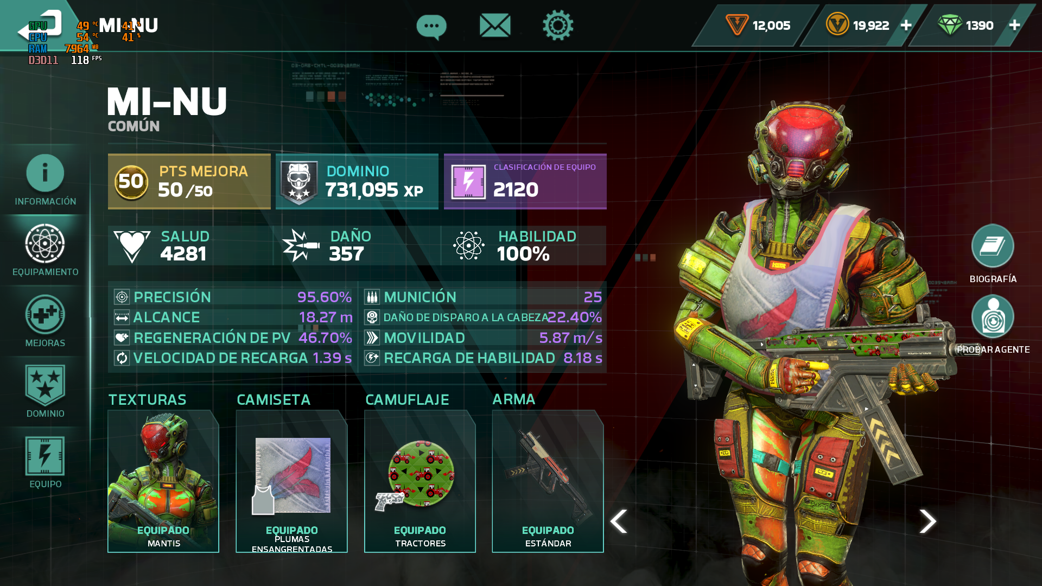The height and width of the screenshot is (586, 1042).
Task: Open the settings gear icon
Action: [x=558, y=25]
